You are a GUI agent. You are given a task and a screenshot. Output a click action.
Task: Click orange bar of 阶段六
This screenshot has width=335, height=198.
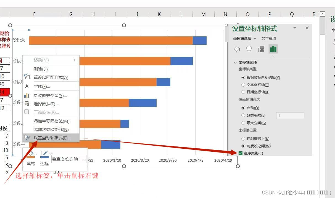(x=111, y=40)
